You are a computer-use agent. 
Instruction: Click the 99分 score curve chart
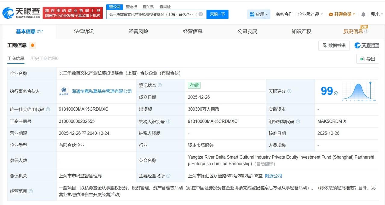(359, 90)
